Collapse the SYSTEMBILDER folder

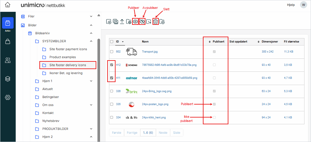point(91,41)
